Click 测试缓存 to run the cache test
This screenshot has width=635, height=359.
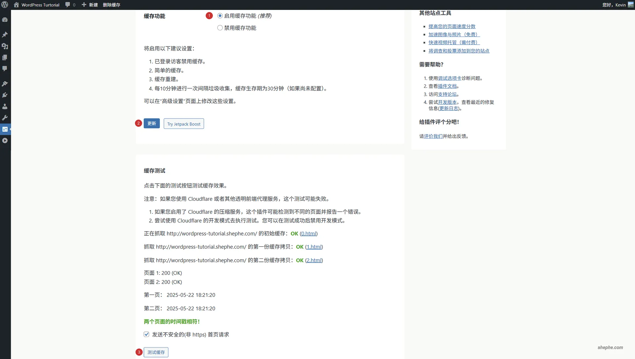click(x=156, y=352)
